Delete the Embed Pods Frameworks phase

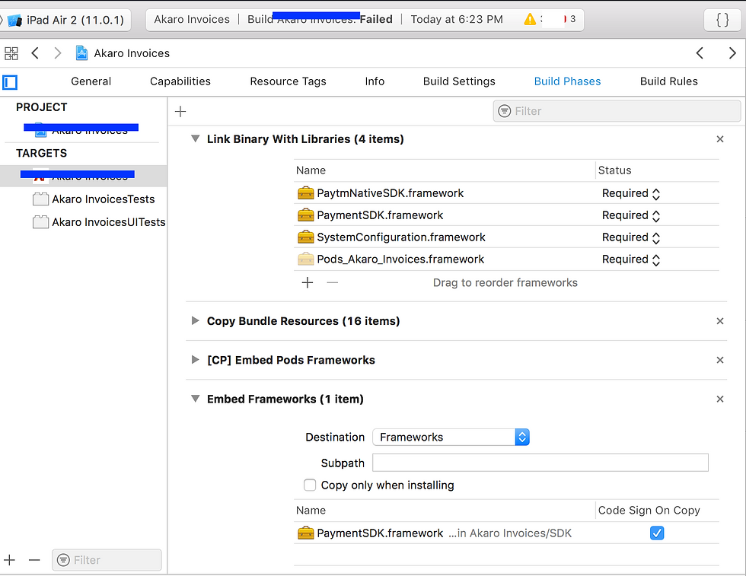(720, 360)
